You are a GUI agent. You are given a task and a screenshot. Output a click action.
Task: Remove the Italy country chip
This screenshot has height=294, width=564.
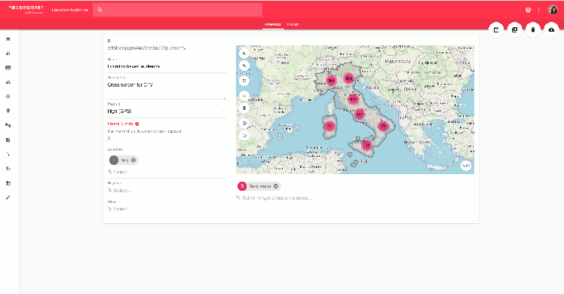[x=133, y=160]
